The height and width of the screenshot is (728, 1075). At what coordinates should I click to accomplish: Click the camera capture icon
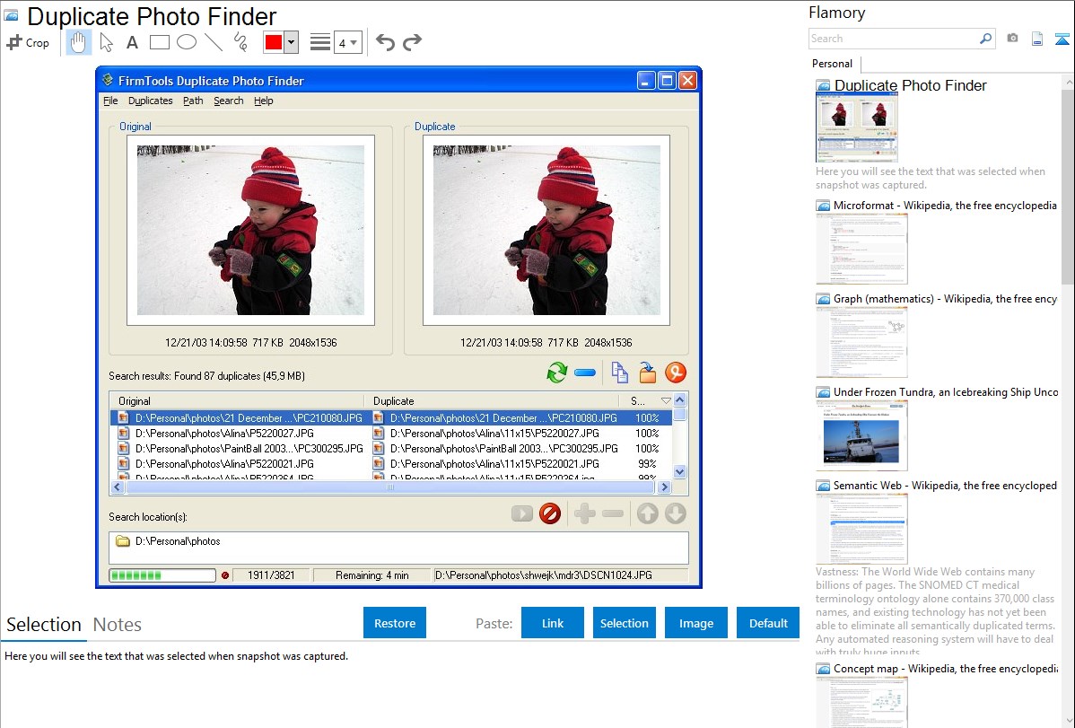(x=1012, y=39)
